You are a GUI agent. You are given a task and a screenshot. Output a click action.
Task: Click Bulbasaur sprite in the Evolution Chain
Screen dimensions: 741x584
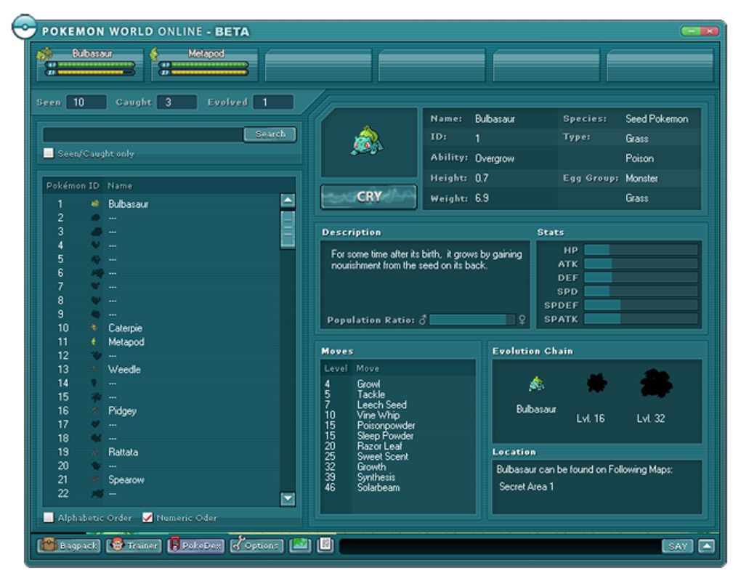tap(536, 384)
